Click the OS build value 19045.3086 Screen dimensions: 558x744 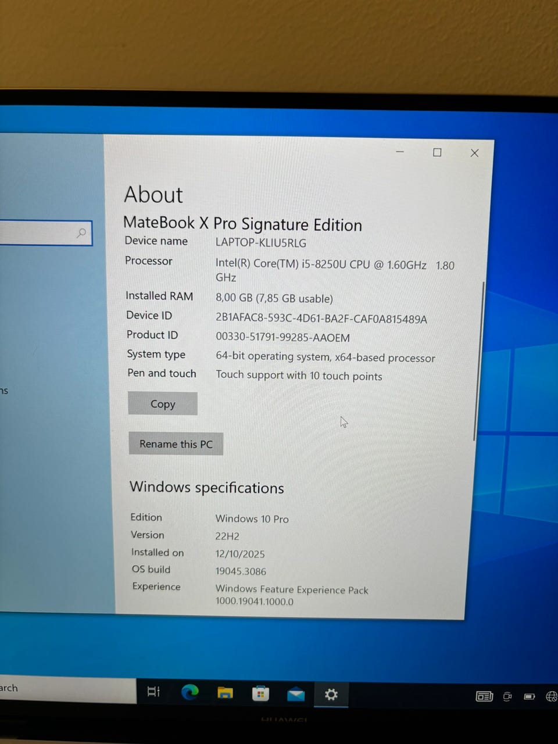241,571
